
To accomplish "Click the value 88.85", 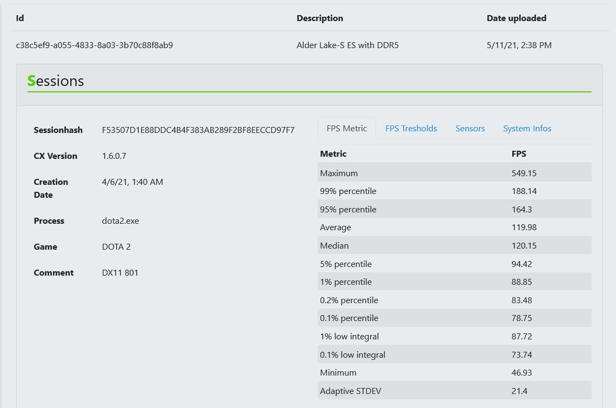I will pos(521,282).
